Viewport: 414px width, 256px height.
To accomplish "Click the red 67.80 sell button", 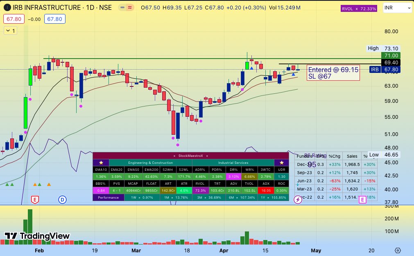I will [x=14, y=19].
